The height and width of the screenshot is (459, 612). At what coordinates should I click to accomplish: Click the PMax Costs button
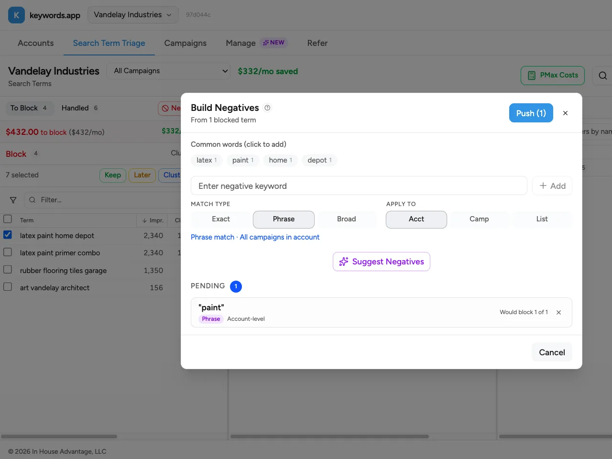pos(553,76)
